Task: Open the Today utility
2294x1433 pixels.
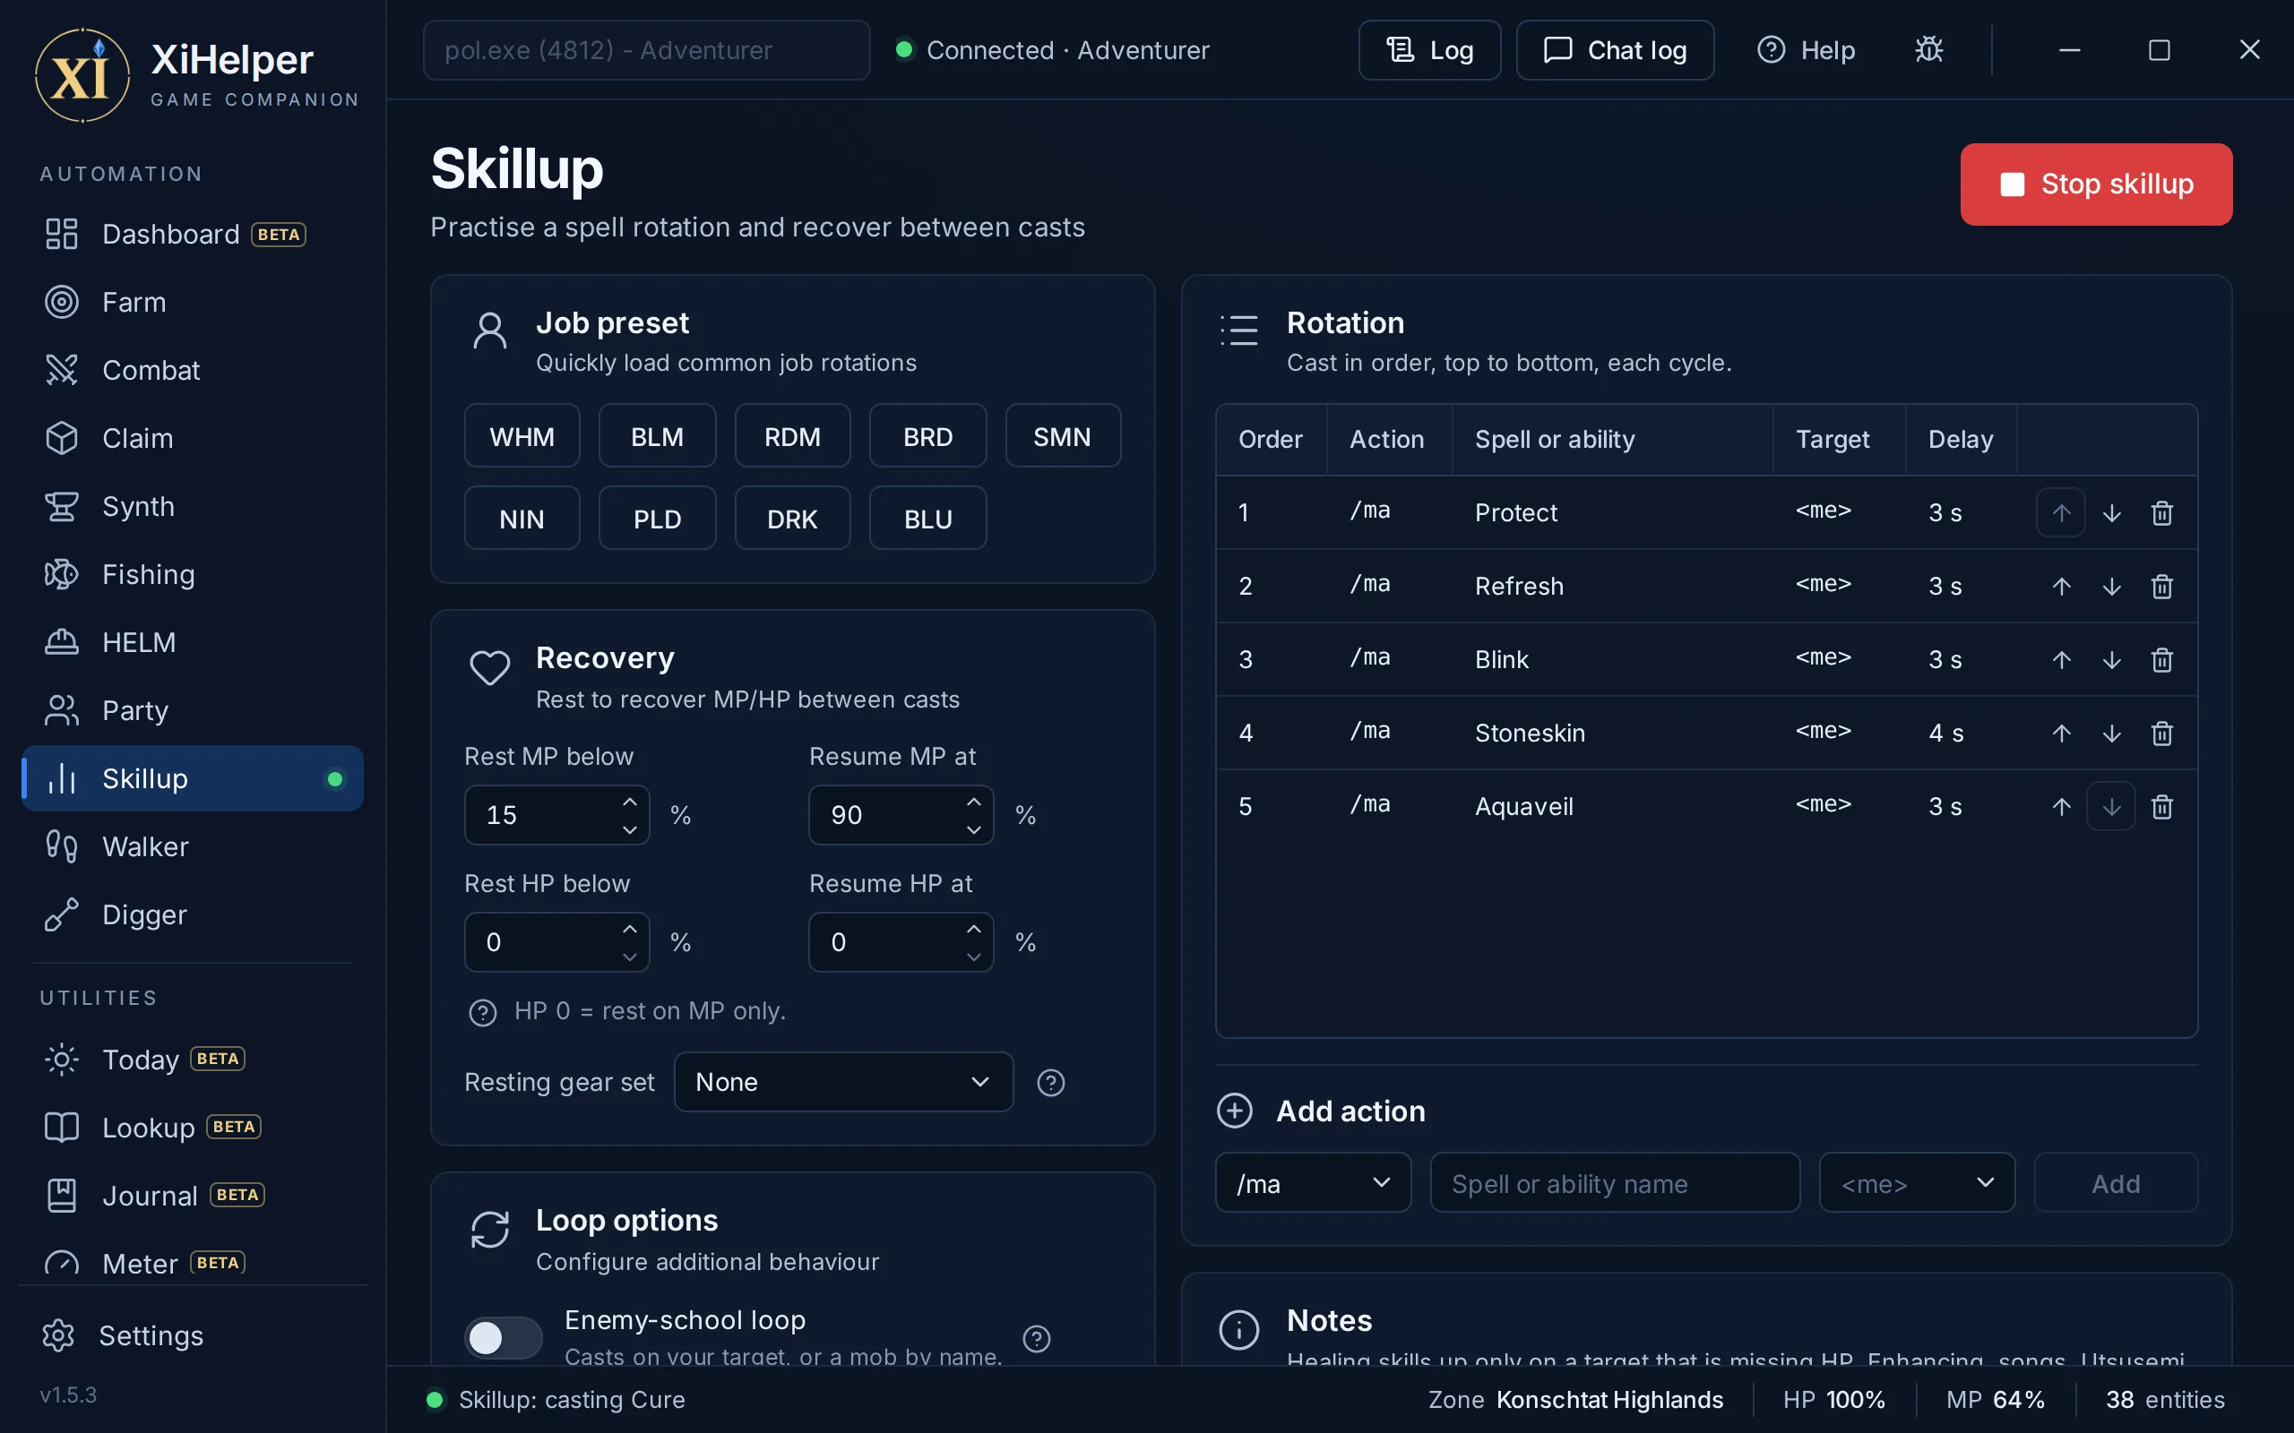Action: (x=193, y=1060)
